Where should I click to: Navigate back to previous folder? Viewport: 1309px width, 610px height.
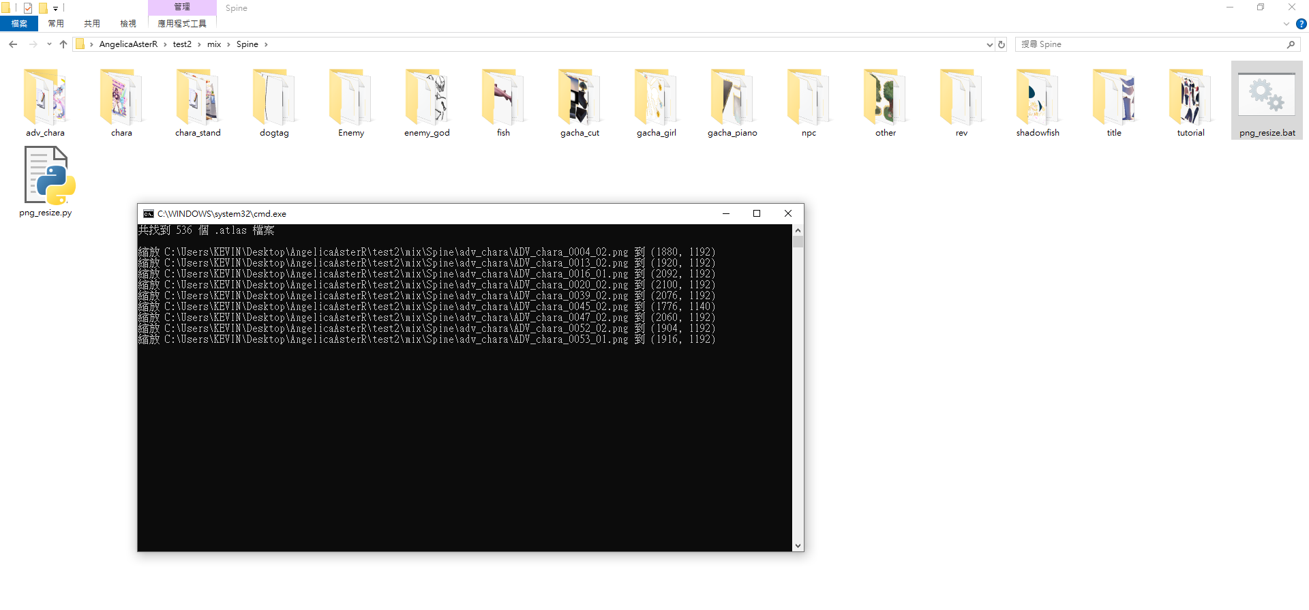13,44
